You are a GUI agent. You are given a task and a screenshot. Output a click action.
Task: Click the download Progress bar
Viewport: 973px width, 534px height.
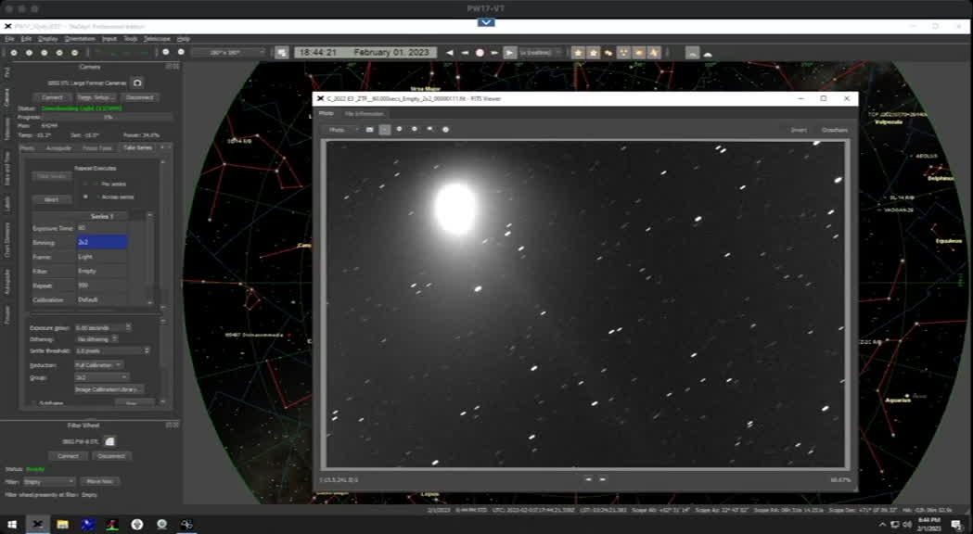(x=108, y=117)
